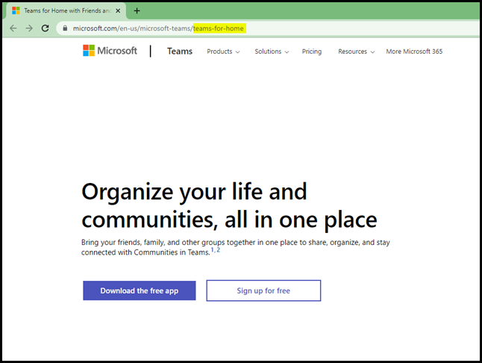The image size is (482, 363).
Task: Click the padlock site info icon
Action: (x=65, y=28)
